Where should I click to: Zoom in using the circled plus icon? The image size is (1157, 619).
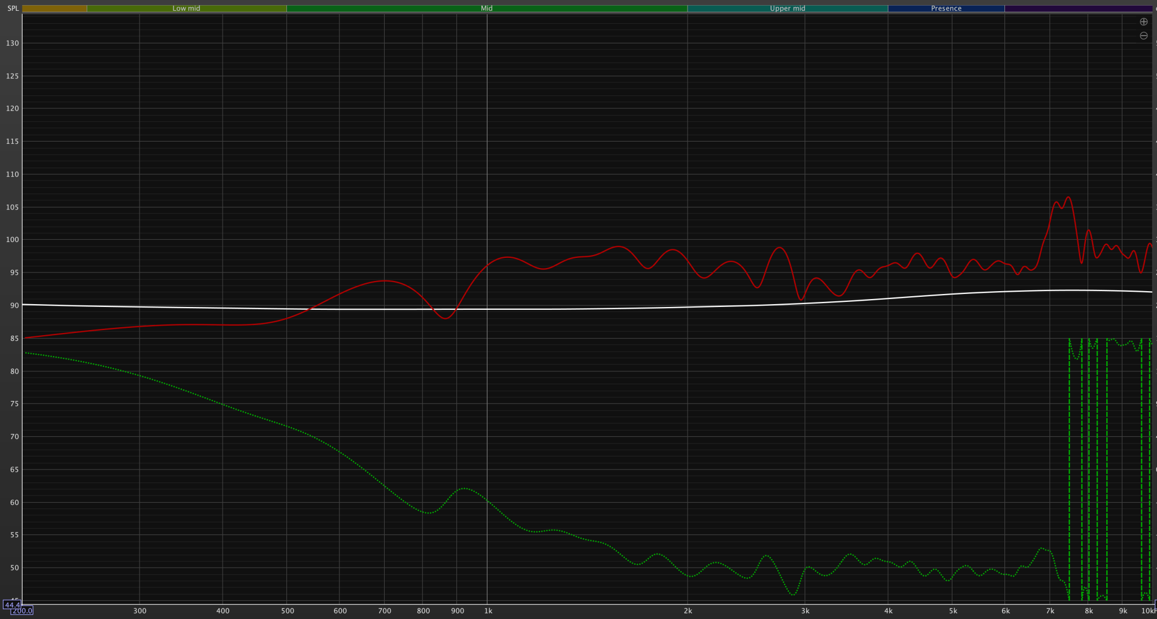pos(1143,22)
